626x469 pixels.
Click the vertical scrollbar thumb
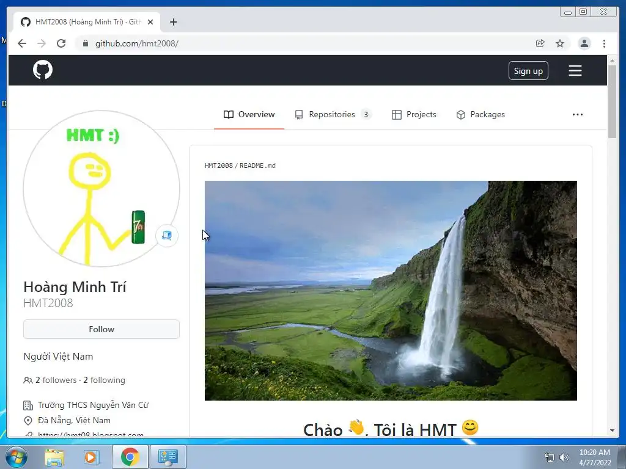612,101
